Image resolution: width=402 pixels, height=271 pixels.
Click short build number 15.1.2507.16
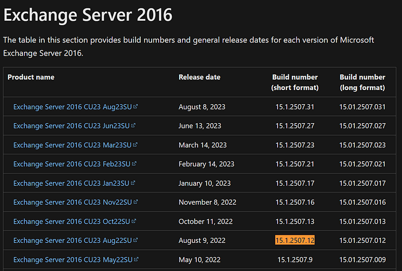[x=295, y=202]
